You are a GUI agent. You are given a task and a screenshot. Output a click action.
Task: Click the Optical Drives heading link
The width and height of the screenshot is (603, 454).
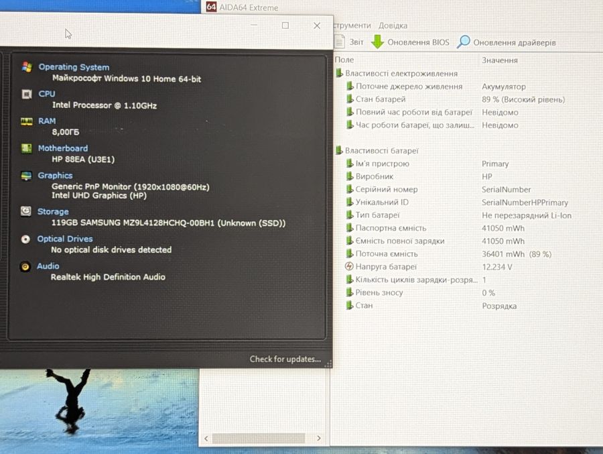click(65, 239)
